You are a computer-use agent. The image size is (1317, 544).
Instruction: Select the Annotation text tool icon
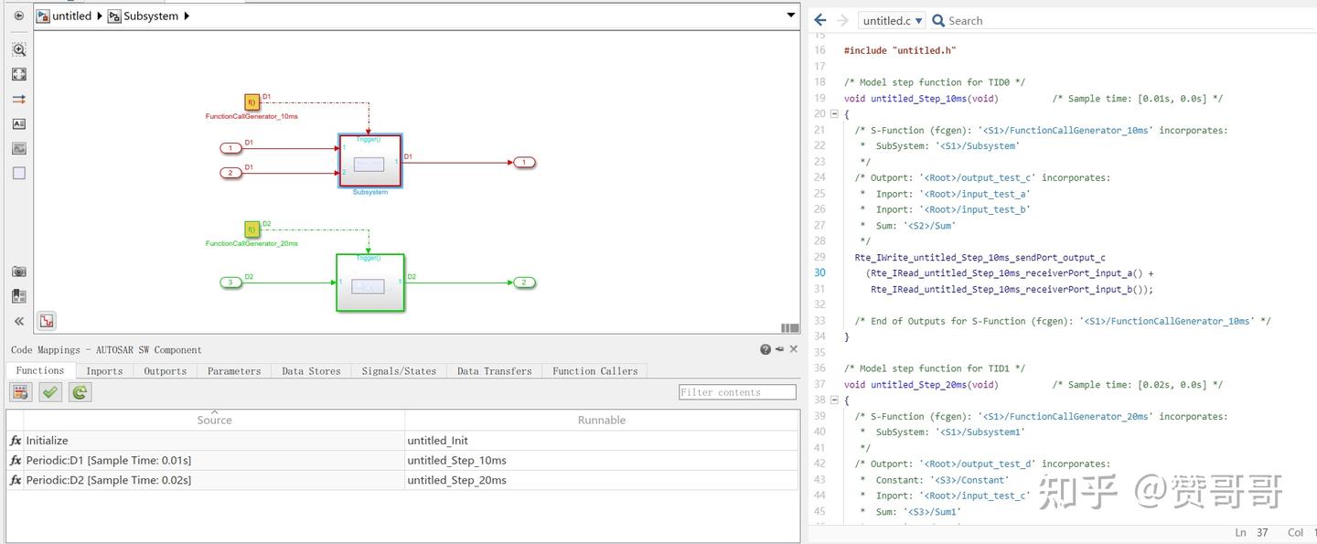18,123
